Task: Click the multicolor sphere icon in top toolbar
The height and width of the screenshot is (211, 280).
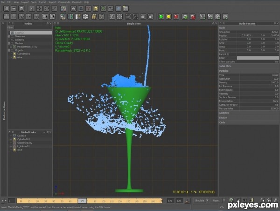Action: pos(63,8)
